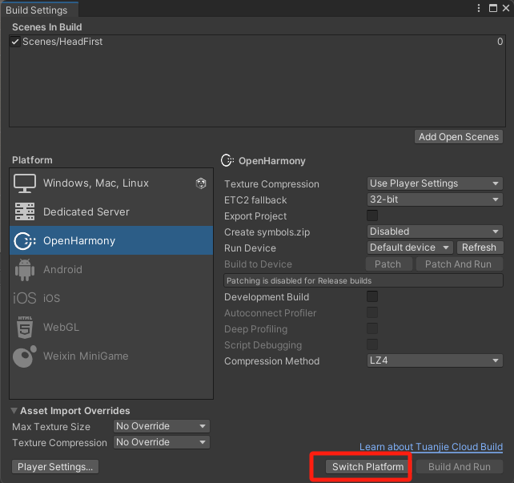Viewport: 514px width, 483px height.
Task: Select the WebGL HTML5 icon
Action: point(25,327)
